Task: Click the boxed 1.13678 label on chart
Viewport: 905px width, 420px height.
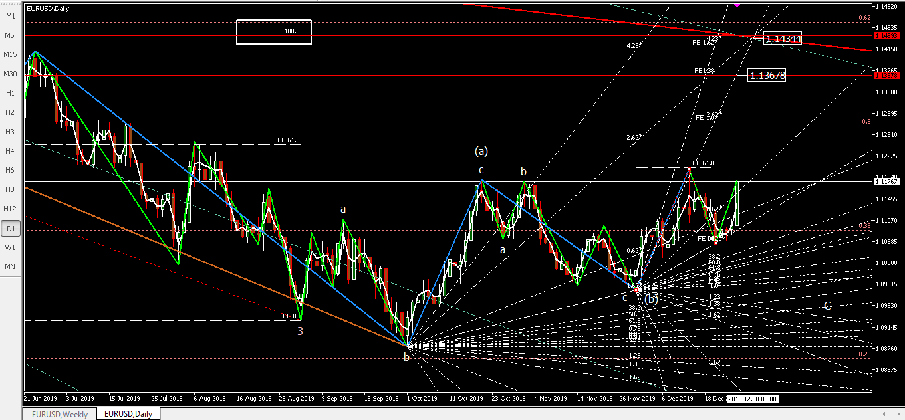Action: click(x=767, y=76)
